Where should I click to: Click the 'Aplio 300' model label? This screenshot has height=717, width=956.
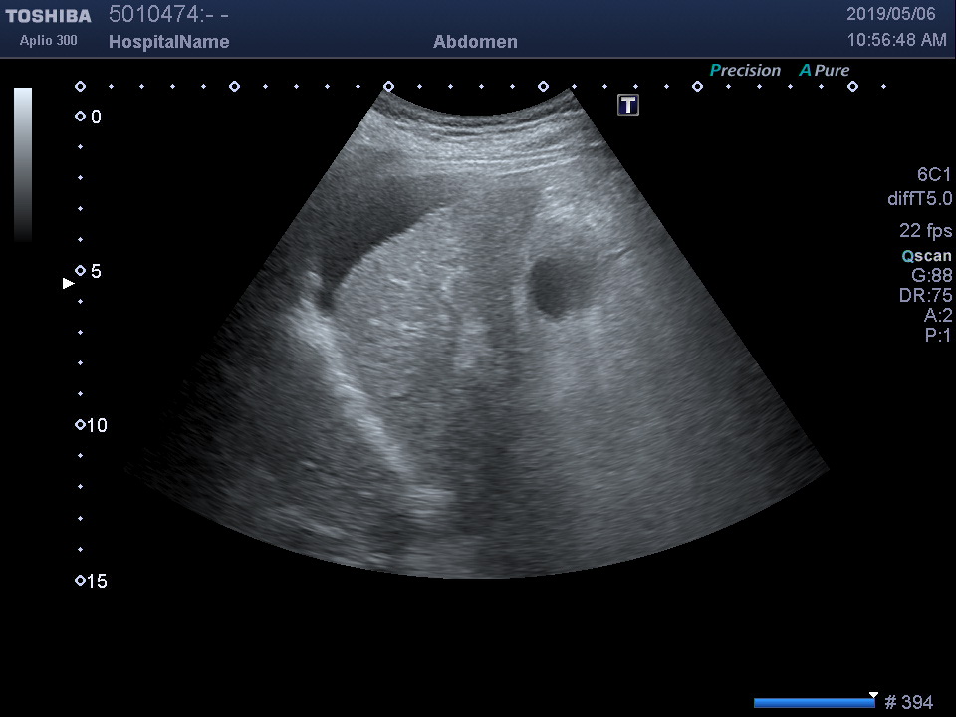click(48, 40)
